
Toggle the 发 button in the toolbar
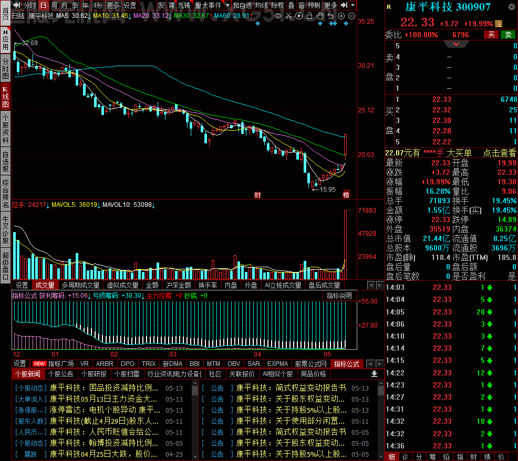pos(161,5)
